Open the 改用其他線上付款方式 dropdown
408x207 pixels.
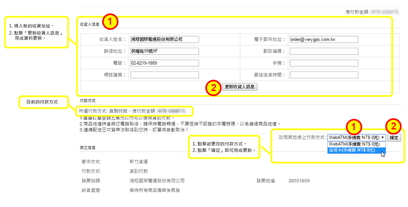coord(356,138)
